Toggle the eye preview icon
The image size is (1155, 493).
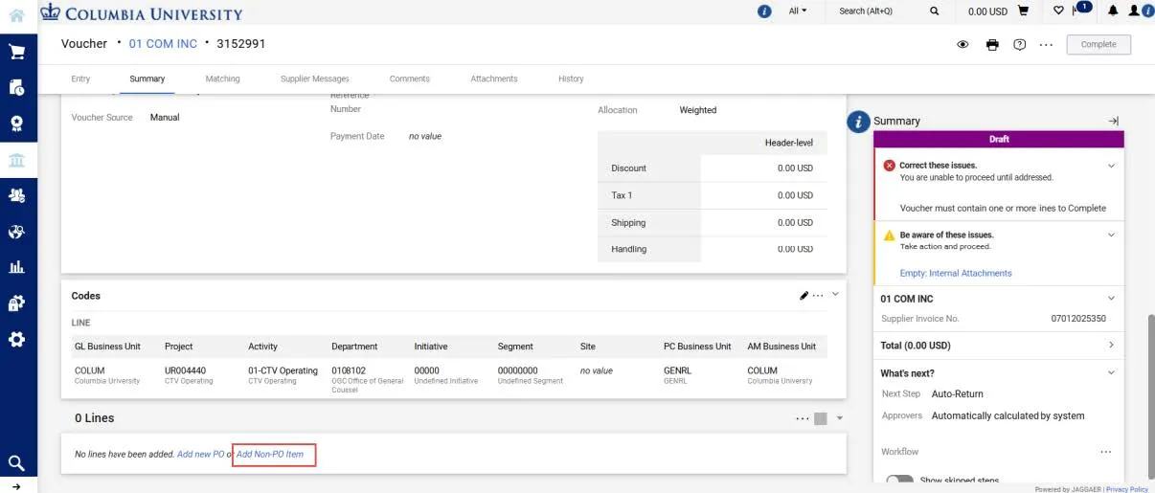click(962, 45)
